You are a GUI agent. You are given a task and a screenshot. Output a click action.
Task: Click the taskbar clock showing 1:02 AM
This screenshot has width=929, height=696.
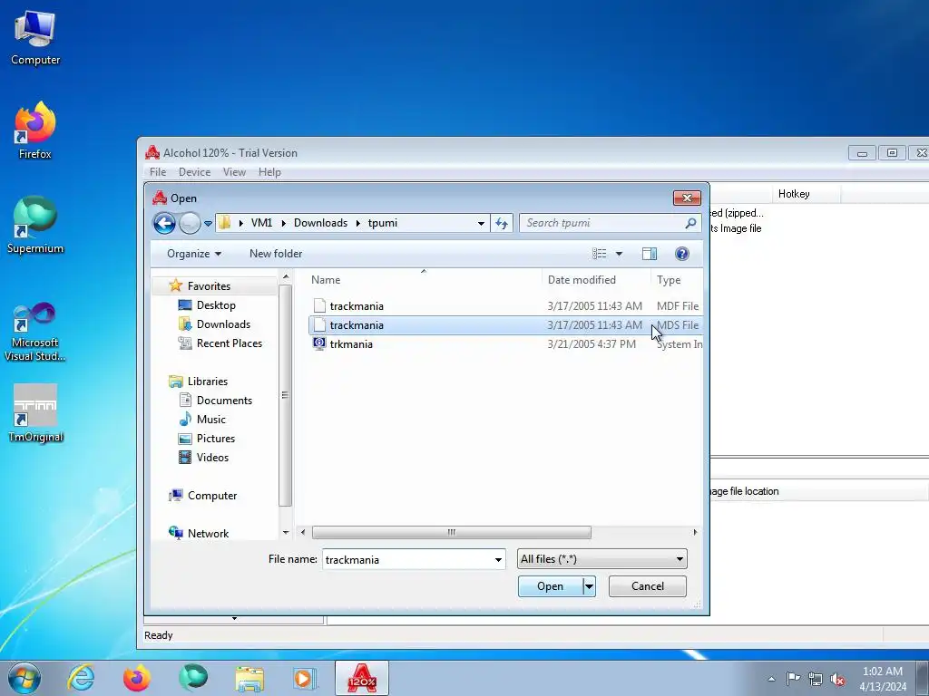pyautogui.click(x=883, y=679)
